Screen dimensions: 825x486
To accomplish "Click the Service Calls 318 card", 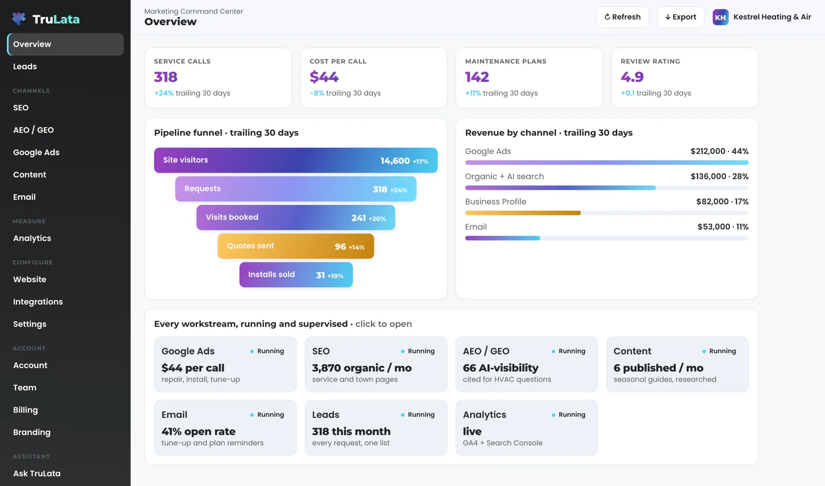I will (218, 78).
